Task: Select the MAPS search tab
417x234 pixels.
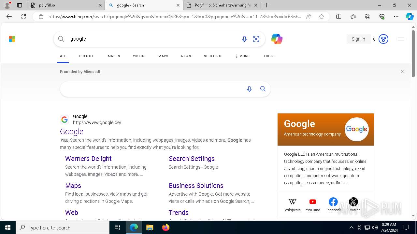Action: (163, 56)
